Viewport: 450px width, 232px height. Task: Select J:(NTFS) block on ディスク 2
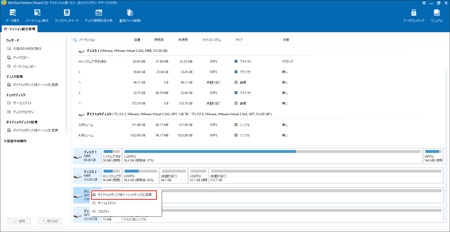coord(199,176)
